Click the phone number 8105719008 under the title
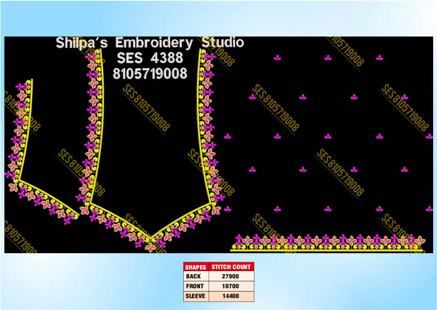The image size is (437, 310). (150, 73)
